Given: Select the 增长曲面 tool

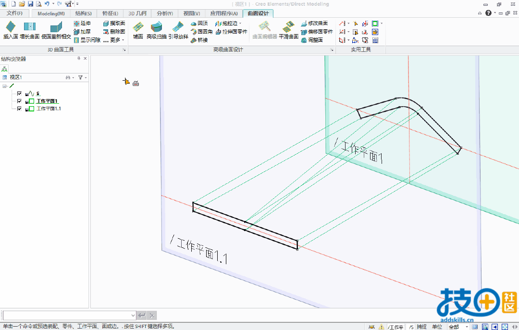Looking at the screenshot, I should click(x=29, y=30).
